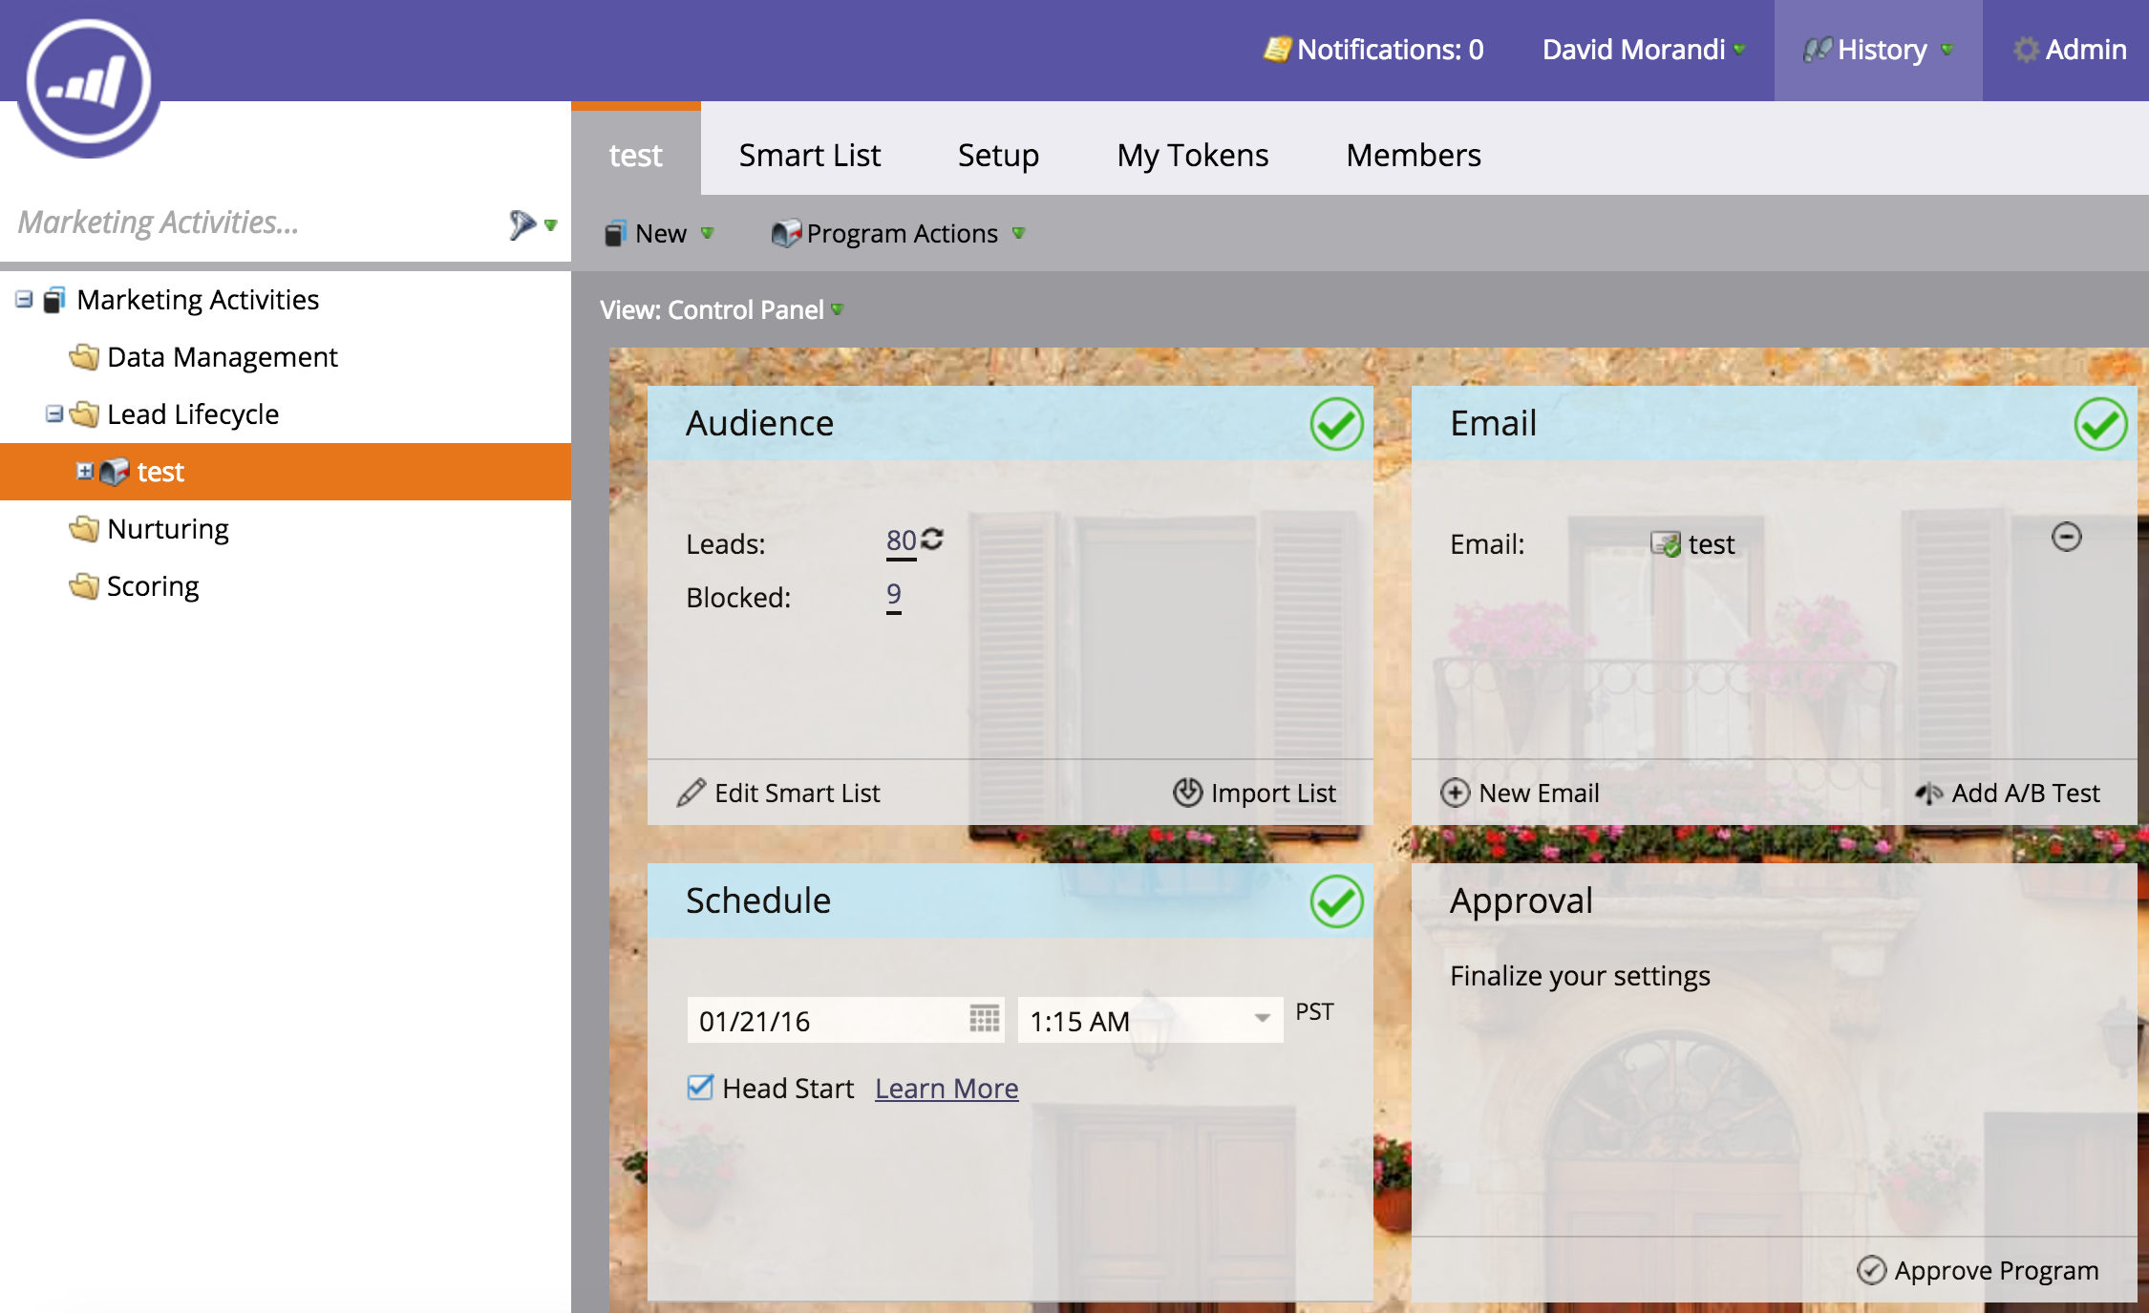Toggle the Head Start checkbox
This screenshot has height=1313, width=2149.
[x=700, y=1088]
